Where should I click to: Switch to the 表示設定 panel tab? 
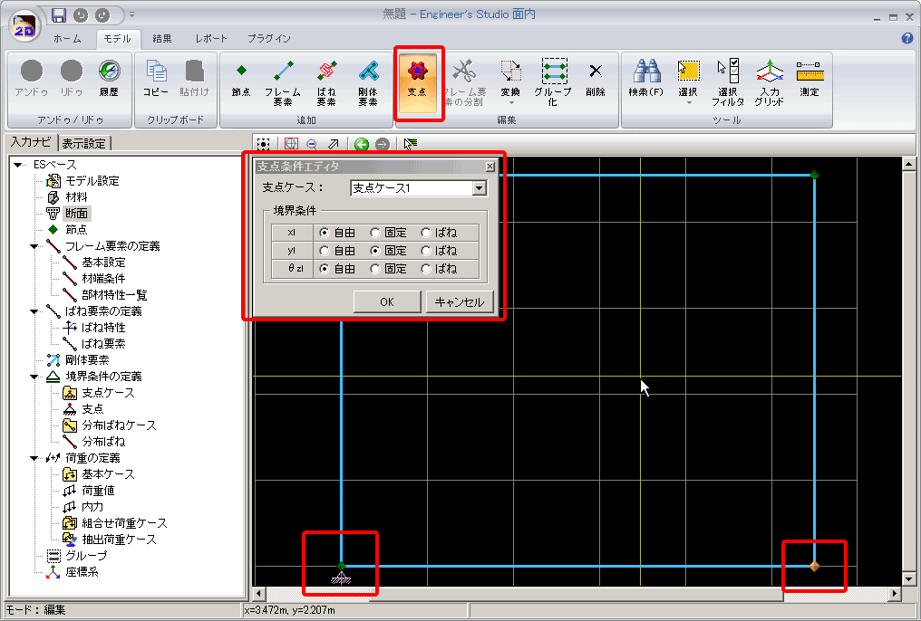coord(84,143)
